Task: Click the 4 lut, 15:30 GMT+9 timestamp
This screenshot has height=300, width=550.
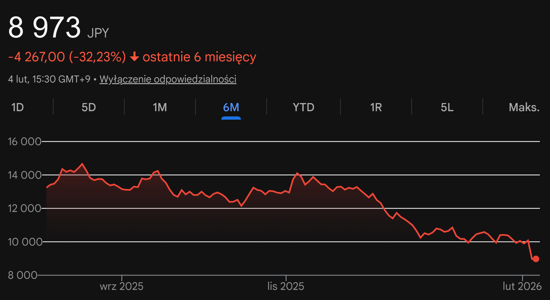Action: point(49,79)
